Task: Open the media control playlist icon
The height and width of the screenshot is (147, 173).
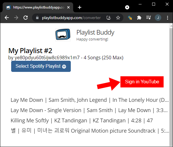Action: tap(148, 18)
